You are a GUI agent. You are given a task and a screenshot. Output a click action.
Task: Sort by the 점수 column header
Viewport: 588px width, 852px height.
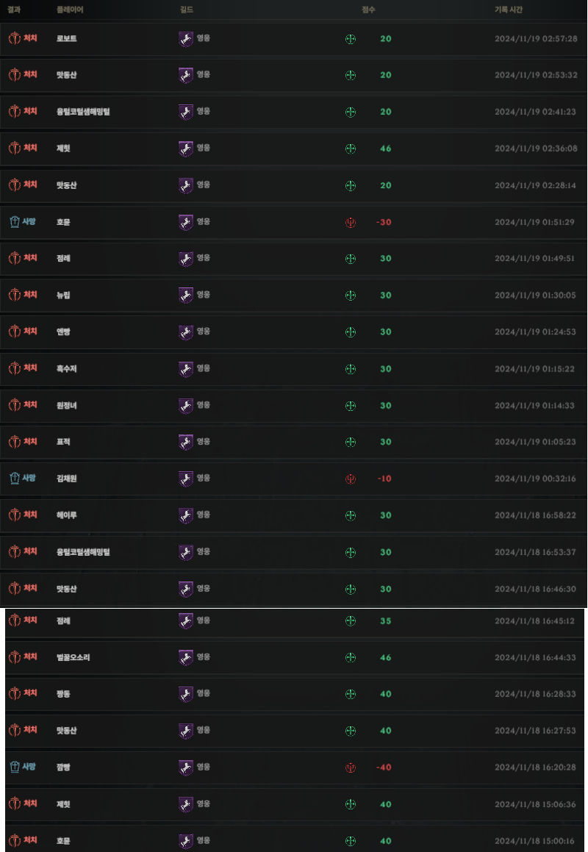pos(368,10)
